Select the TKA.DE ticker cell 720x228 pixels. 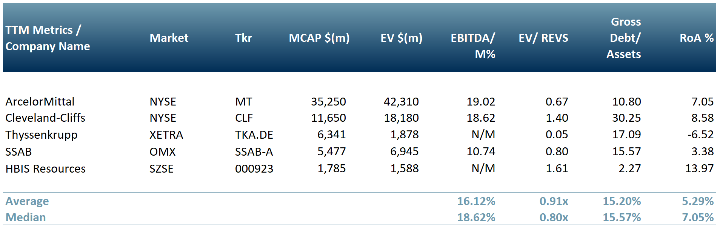[254, 135]
